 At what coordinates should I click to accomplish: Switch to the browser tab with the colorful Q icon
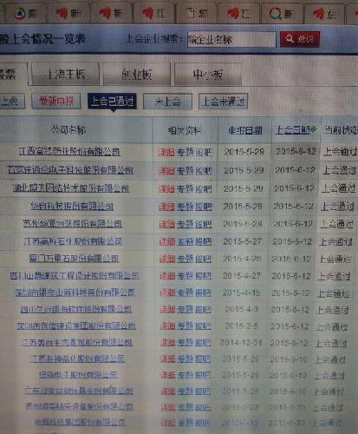pyautogui.click(x=282, y=13)
